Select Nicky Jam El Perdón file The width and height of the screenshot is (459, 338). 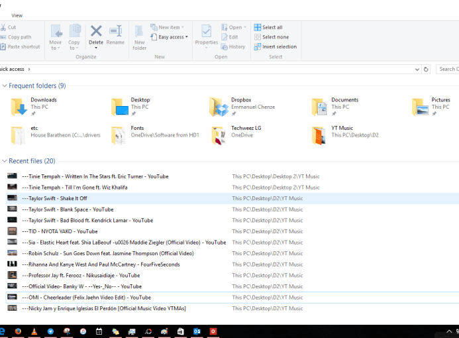click(x=232, y=308)
